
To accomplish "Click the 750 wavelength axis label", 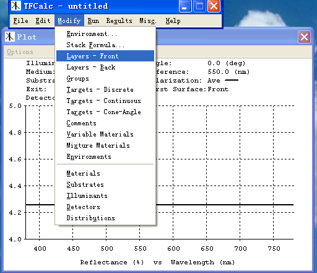I will click(274, 248).
